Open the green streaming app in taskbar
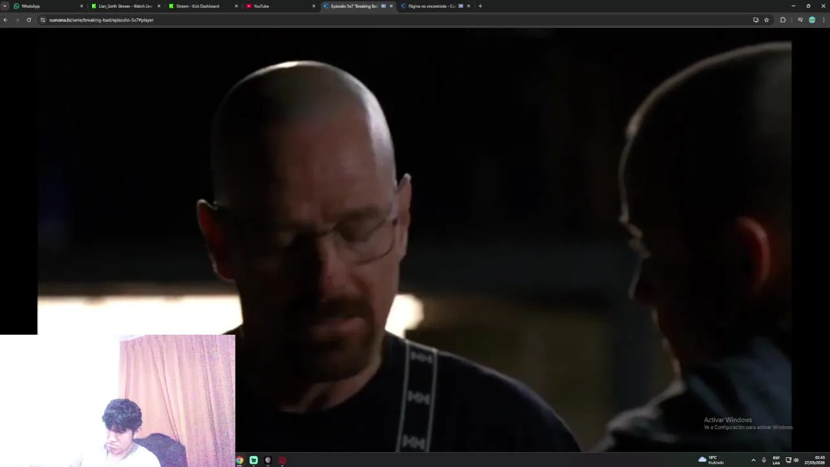 tap(254, 461)
